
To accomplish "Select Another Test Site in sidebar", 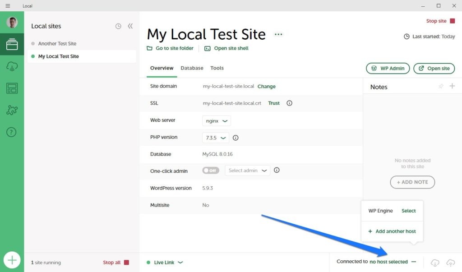I will coord(57,44).
